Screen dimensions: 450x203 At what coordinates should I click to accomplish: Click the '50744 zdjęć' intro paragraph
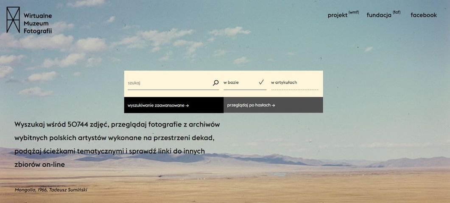click(117, 145)
